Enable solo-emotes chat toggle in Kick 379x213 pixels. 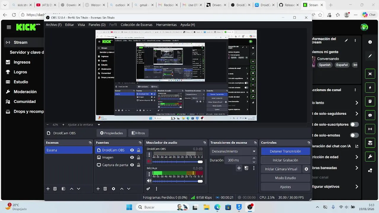click(x=354, y=135)
